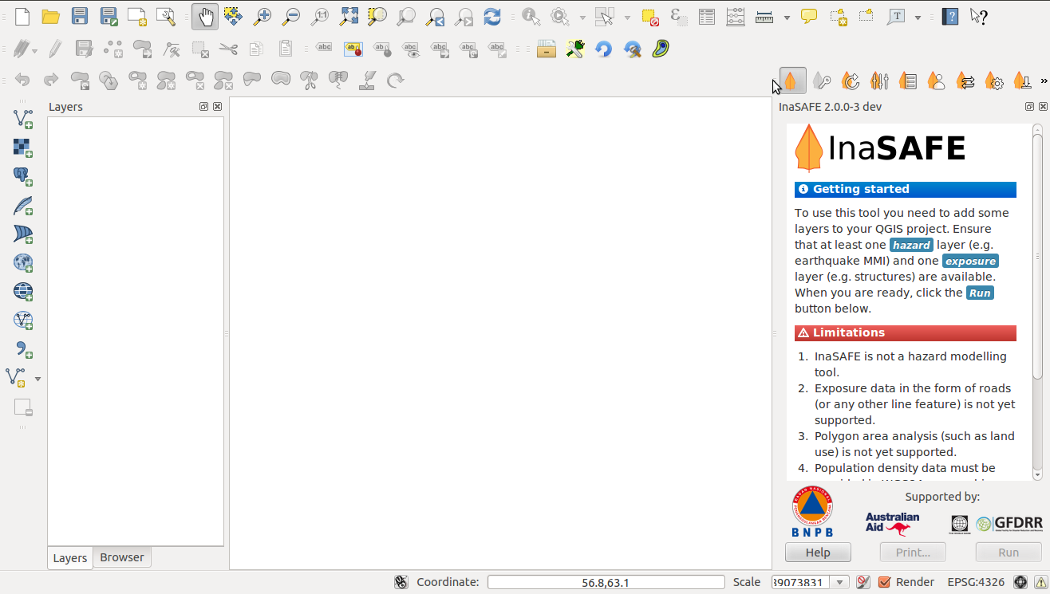Viewport: 1050px width, 594px height.
Task: Click the coordinate input field
Action: click(606, 583)
